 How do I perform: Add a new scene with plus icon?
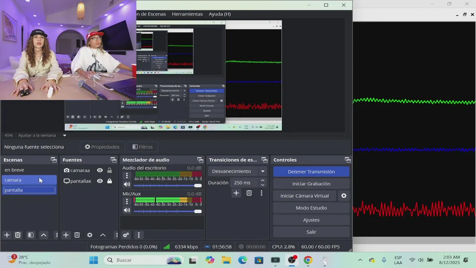7,235
